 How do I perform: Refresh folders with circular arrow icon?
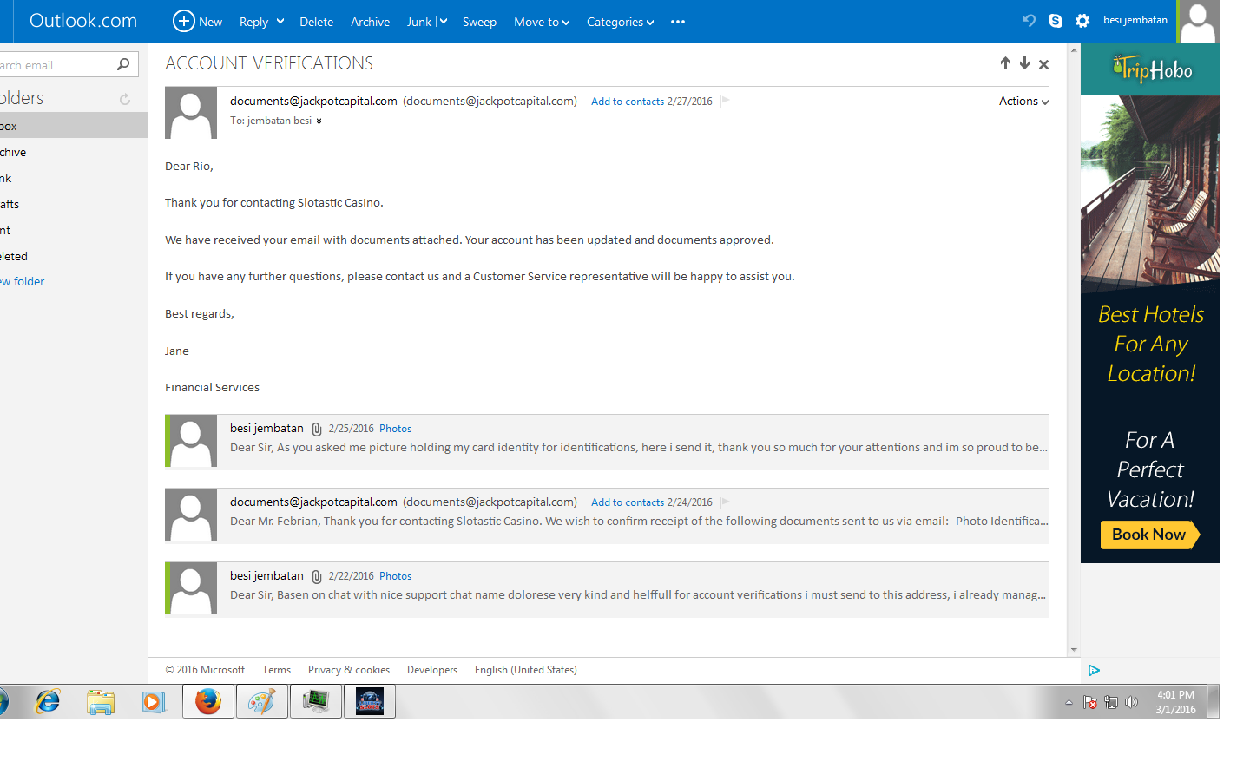pos(125,99)
